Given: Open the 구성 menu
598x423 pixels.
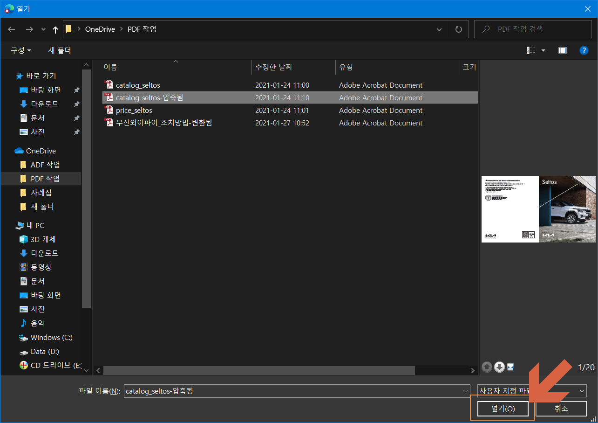Looking at the screenshot, I should click(21, 50).
